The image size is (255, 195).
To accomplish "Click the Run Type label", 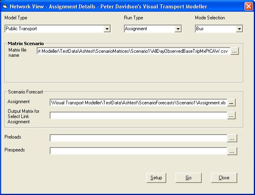I will (x=134, y=18).
